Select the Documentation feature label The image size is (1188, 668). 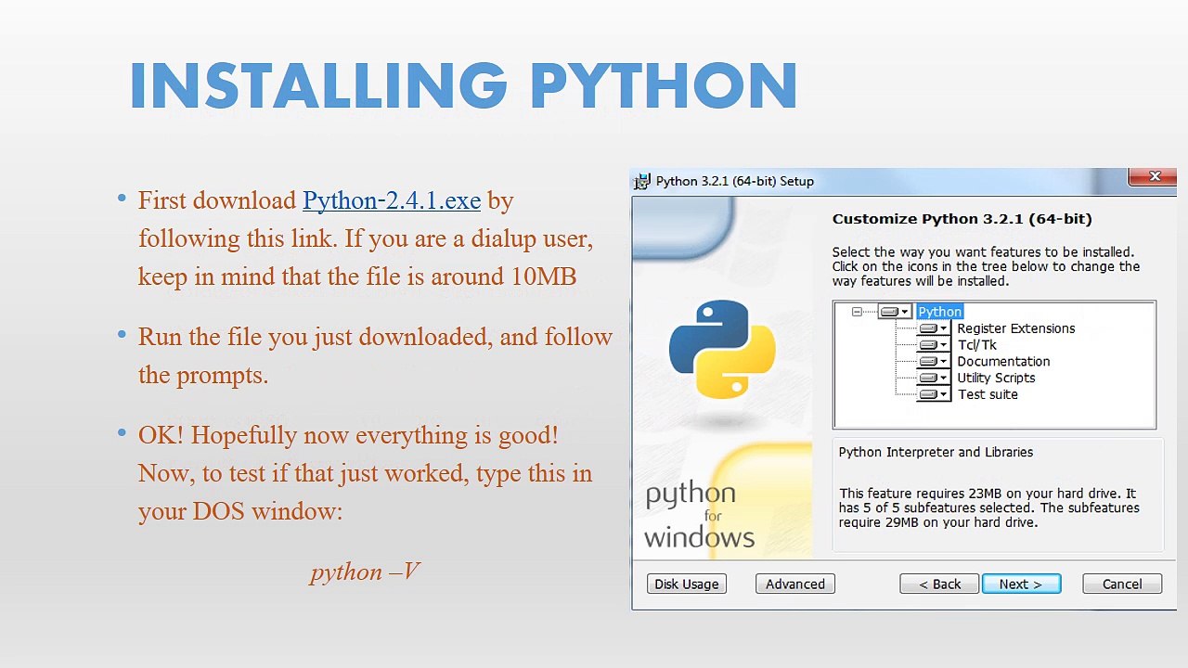pyautogui.click(x=1004, y=362)
